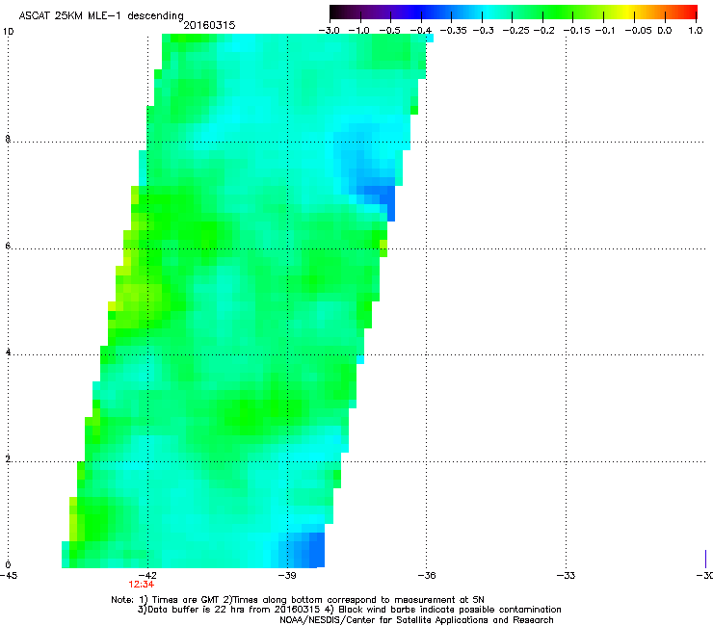Click the colorbar label -0.5
The height and width of the screenshot is (626, 713).
point(389,31)
